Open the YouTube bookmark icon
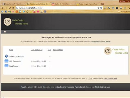The height and width of the screenshot is (98, 130). [34, 11]
